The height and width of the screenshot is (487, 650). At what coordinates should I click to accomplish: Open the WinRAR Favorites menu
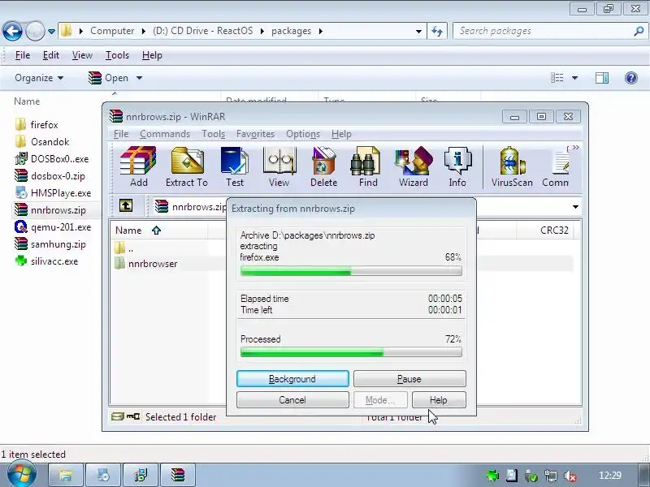pos(255,134)
